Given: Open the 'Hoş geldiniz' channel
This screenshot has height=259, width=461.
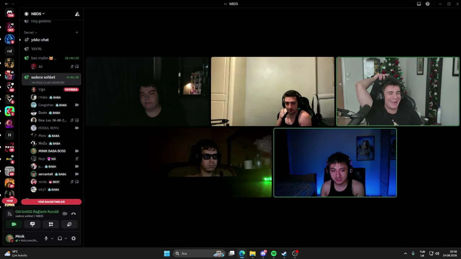Looking at the screenshot, I should 52,21.
